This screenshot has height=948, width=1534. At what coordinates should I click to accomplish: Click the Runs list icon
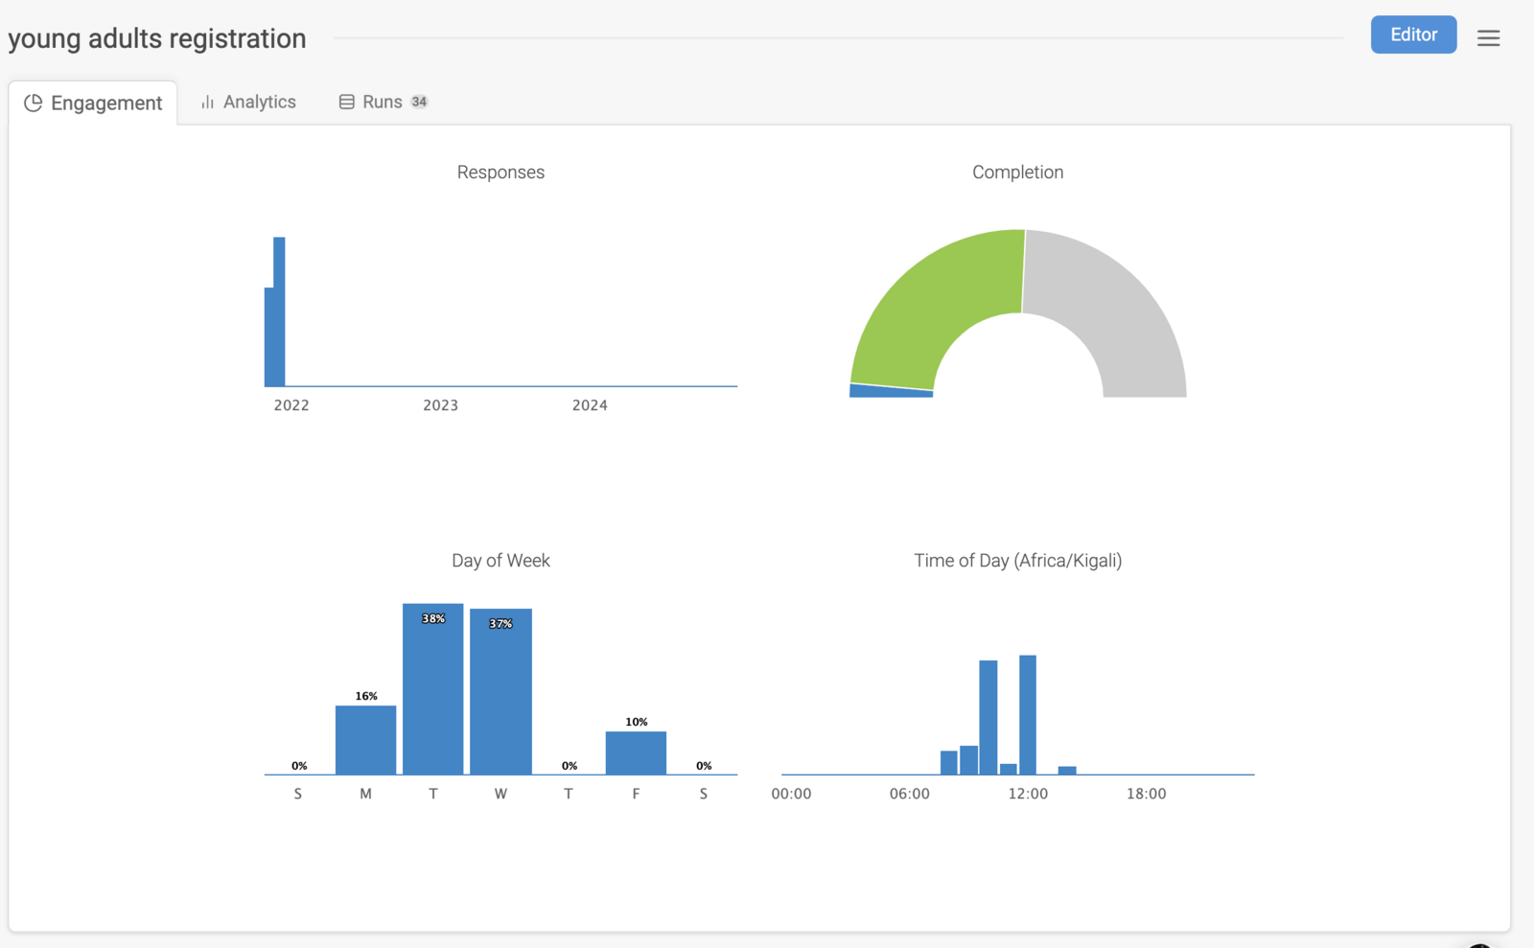point(346,102)
